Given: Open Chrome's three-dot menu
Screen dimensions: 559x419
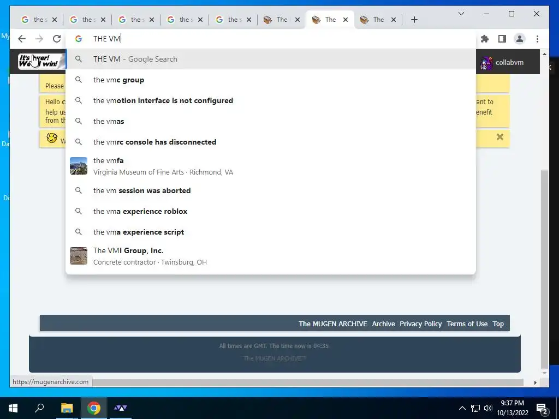Looking at the screenshot, I should pos(537,39).
